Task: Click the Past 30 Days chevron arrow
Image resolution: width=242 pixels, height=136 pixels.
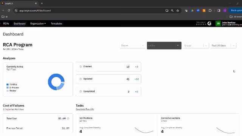Action: [234, 45]
